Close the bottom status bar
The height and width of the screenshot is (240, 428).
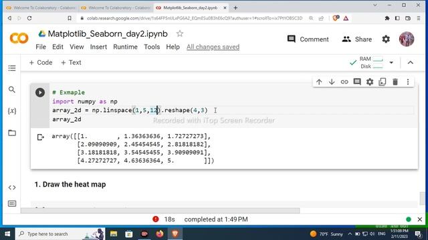click(x=420, y=219)
